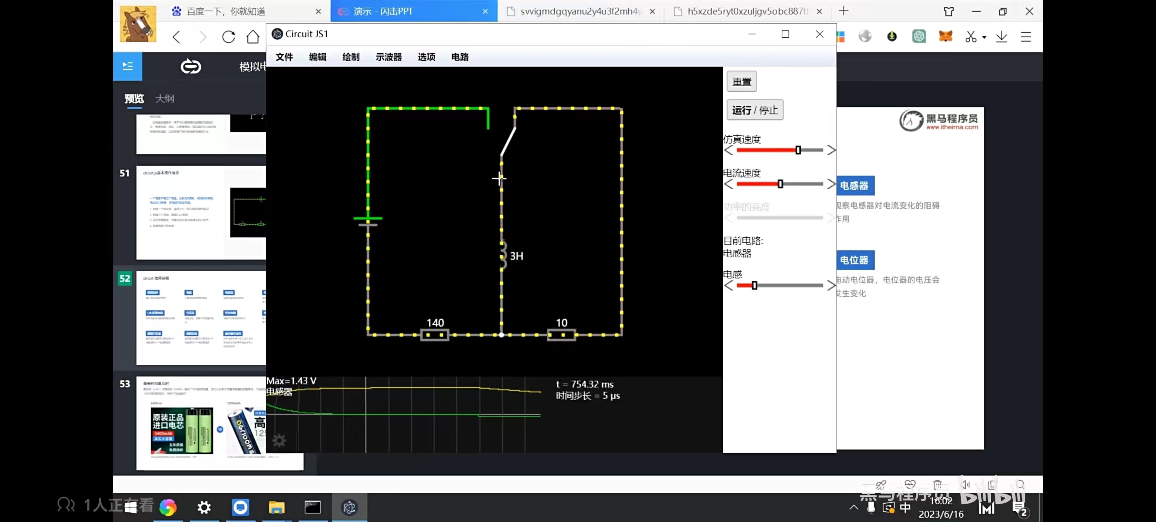Screen dimensions: 1156x522
Task: Increase 仿真速度 with right arrow
Action: (x=831, y=150)
